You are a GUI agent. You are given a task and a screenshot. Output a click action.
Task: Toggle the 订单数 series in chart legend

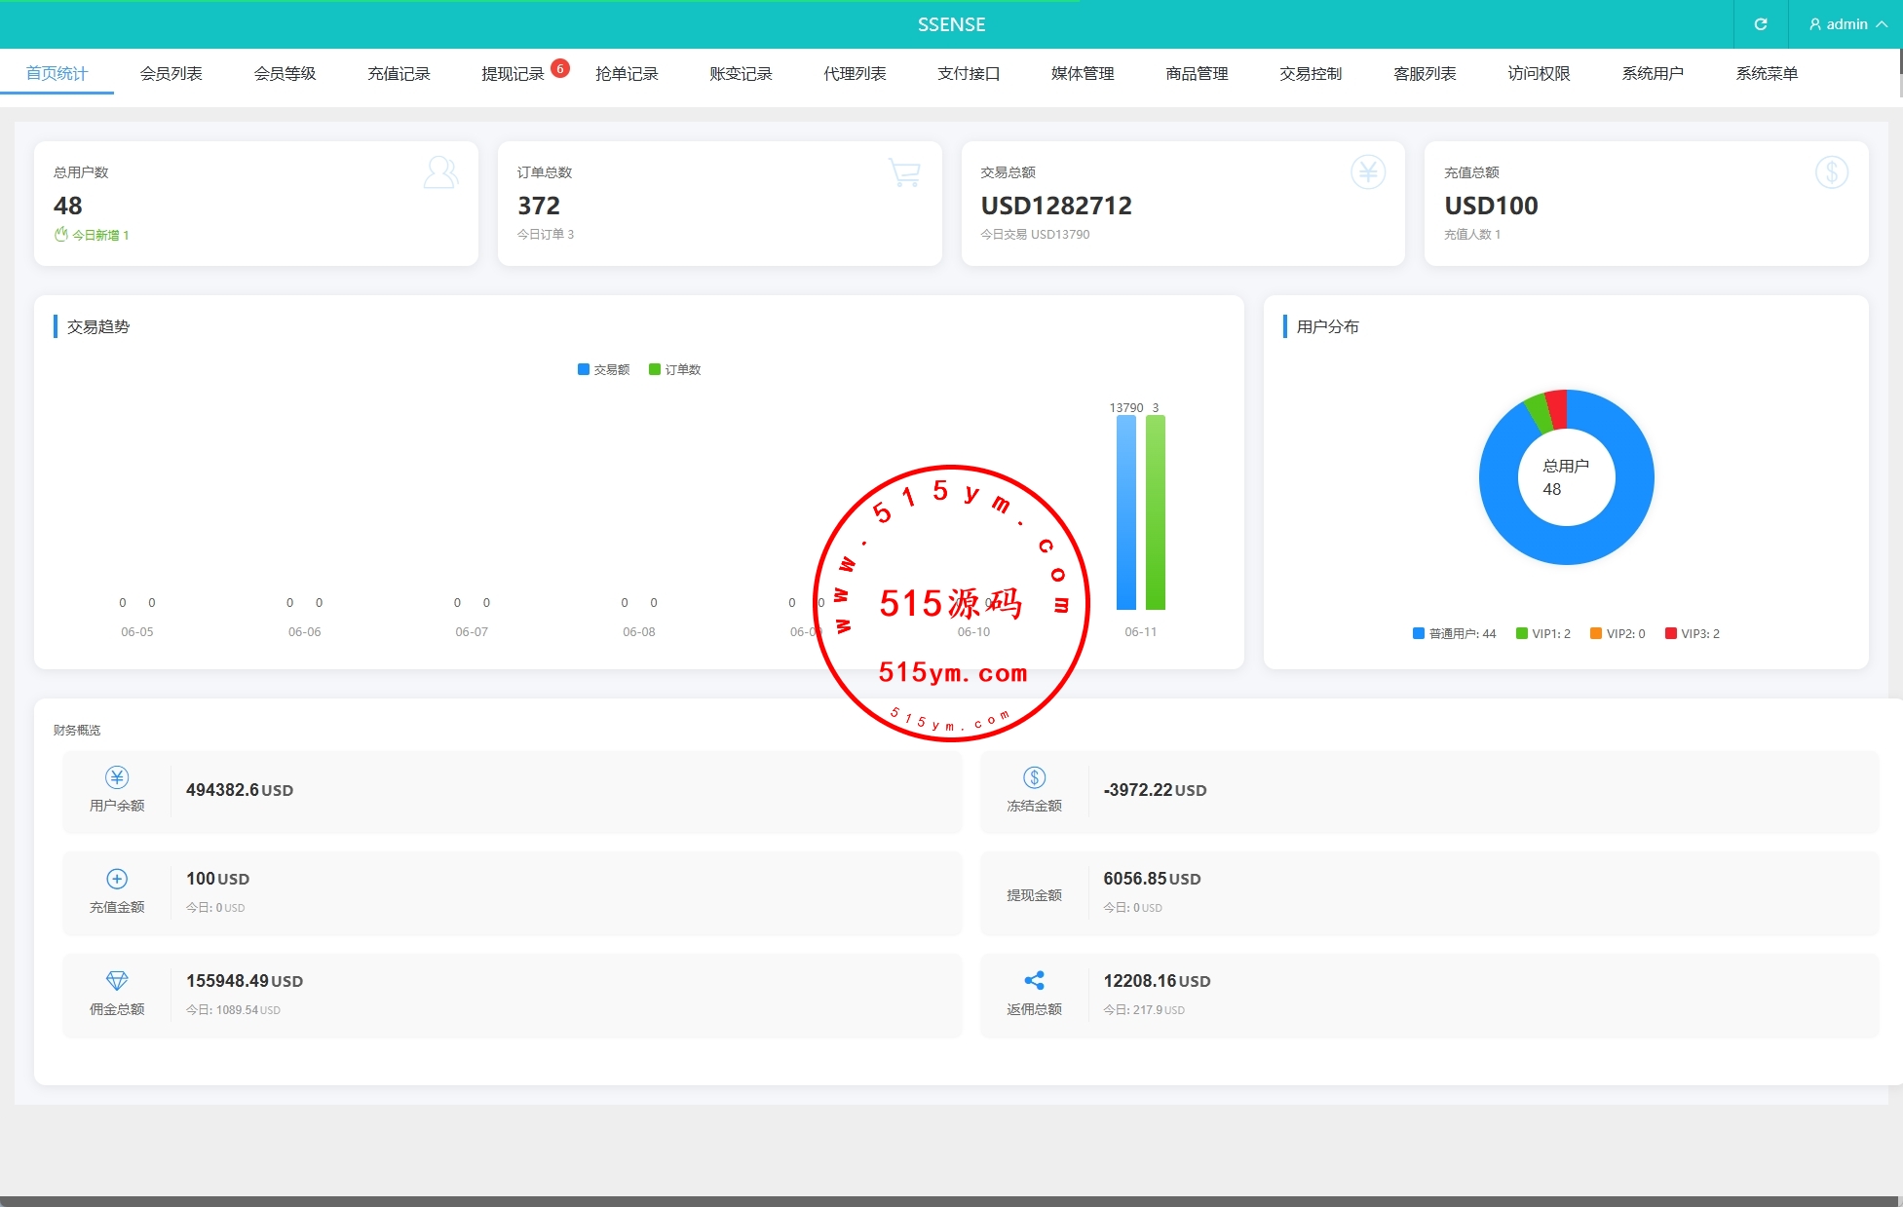coord(674,369)
